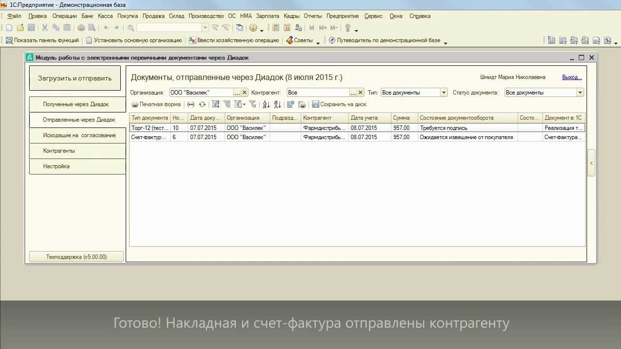The image size is (621, 349).
Task: Click inside the Организация input field
Action: click(201, 93)
